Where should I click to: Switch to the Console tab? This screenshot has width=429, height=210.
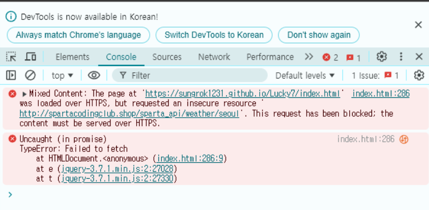pos(121,57)
